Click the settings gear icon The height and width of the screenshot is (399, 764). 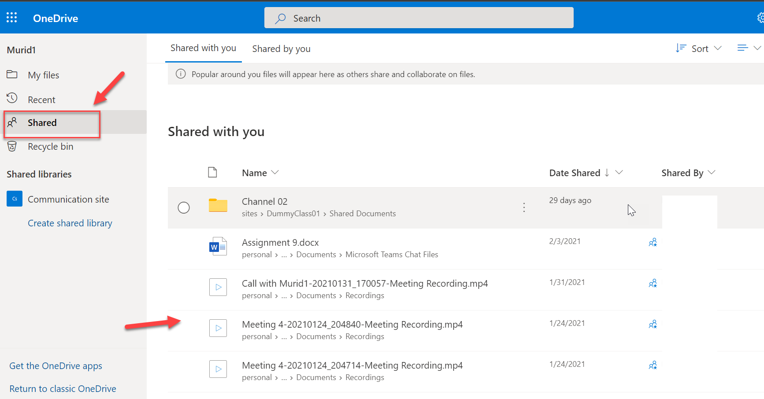coord(760,18)
